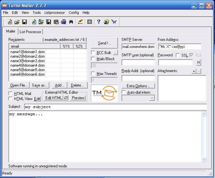Open the Listprocessor menu

pos(54,13)
